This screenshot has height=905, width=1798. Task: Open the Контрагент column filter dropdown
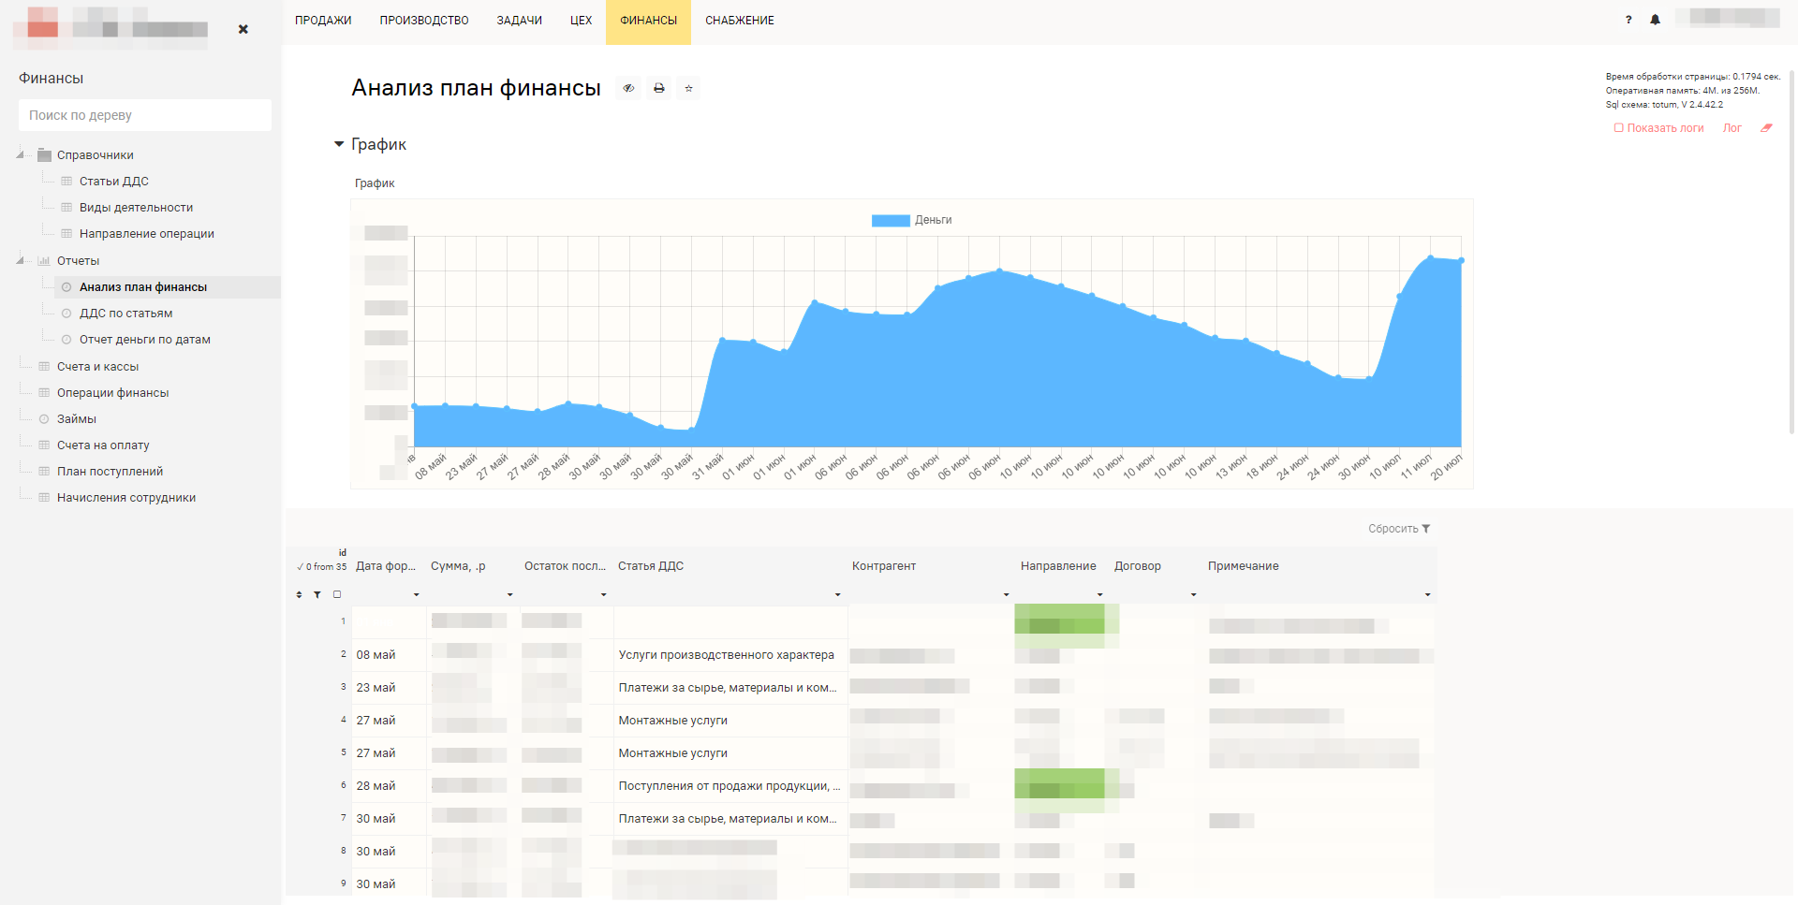tap(1007, 594)
